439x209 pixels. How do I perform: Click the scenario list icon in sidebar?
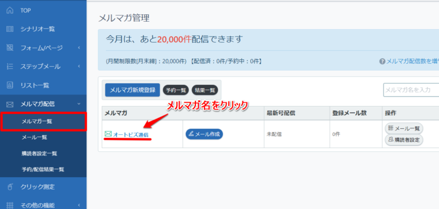point(10,29)
